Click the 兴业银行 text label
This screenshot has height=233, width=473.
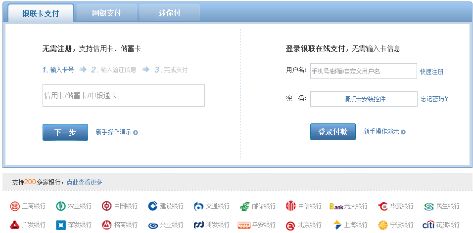coord(172,225)
